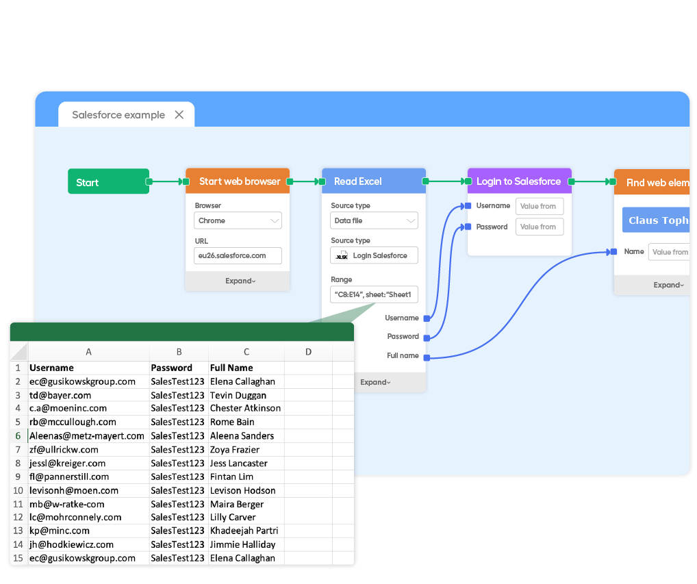The height and width of the screenshot is (584, 697).
Task: Expand the Read Excel node
Action: click(375, 382)
